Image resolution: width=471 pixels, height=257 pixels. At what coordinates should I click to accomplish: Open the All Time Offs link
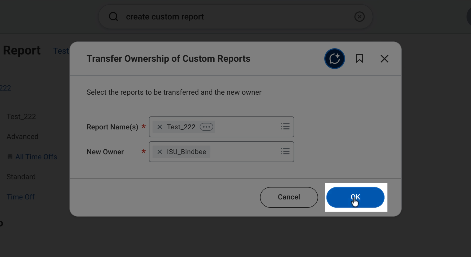coord(36,157)
